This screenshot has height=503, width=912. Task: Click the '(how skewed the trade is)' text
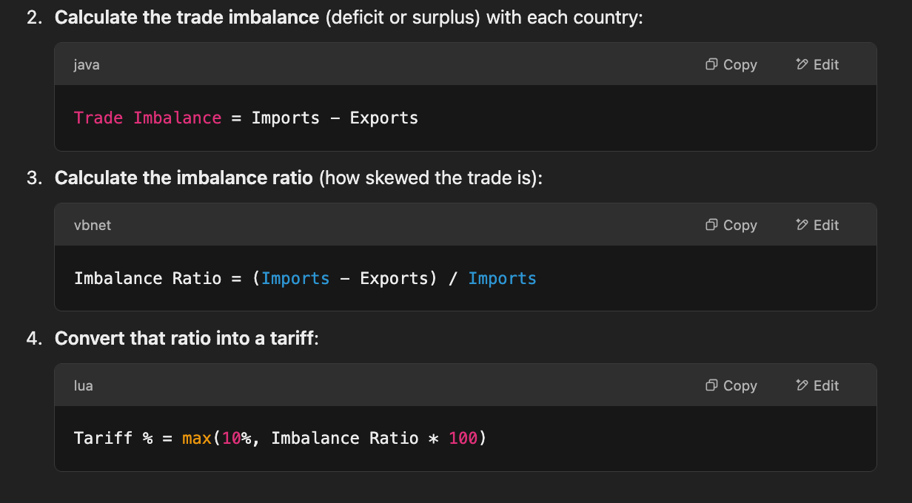429,178
